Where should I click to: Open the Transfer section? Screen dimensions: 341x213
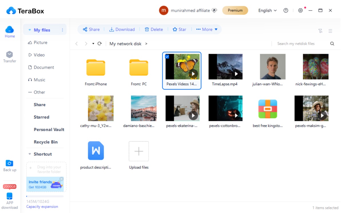pos(9,57)
